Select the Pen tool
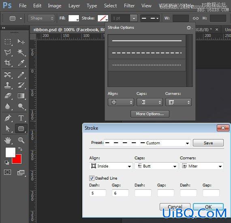Viewport: 231px width, 223px height. click(8, 118)
